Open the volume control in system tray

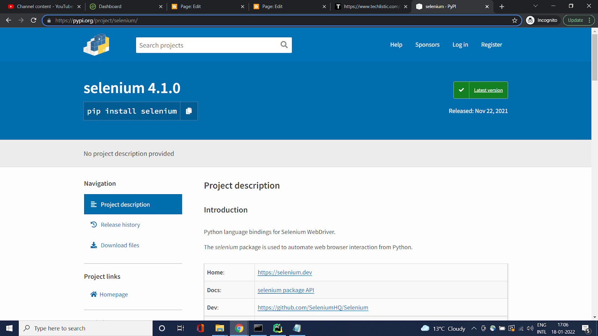[530, 329]
